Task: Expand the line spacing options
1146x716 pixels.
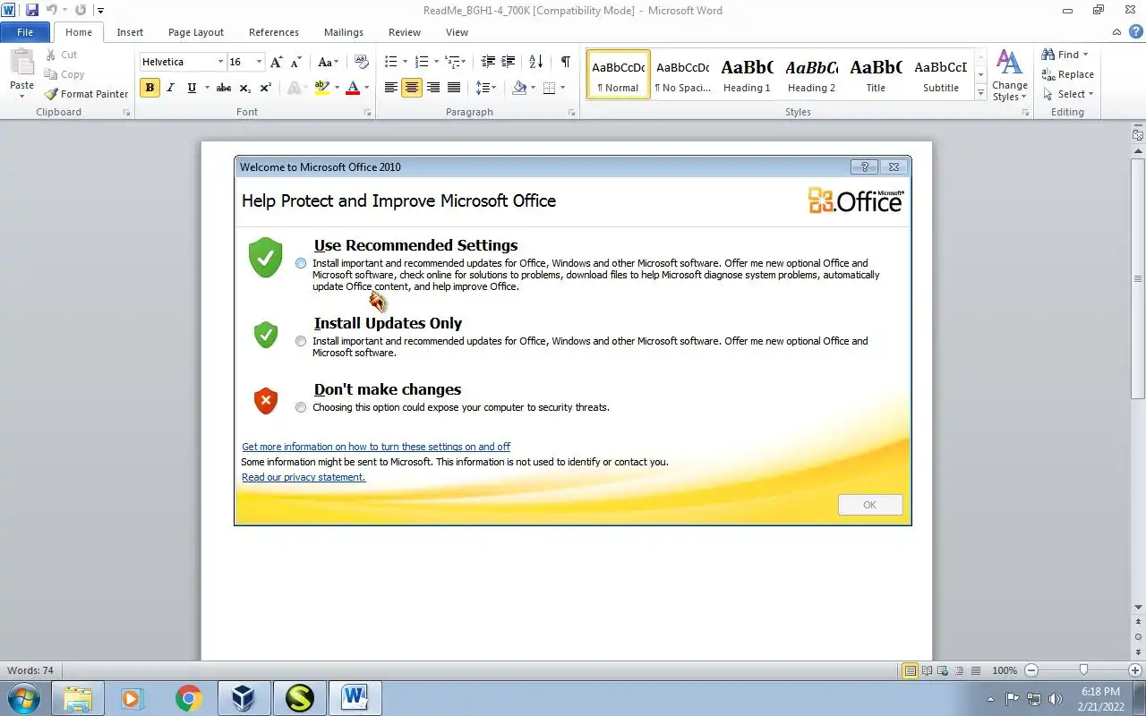Action: coord(486,88)
